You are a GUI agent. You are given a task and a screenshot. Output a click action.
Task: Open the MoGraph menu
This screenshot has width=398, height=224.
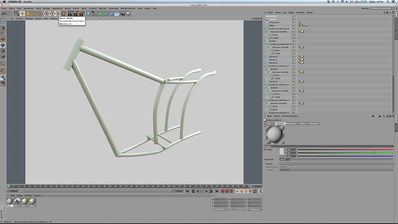[103, 9]
